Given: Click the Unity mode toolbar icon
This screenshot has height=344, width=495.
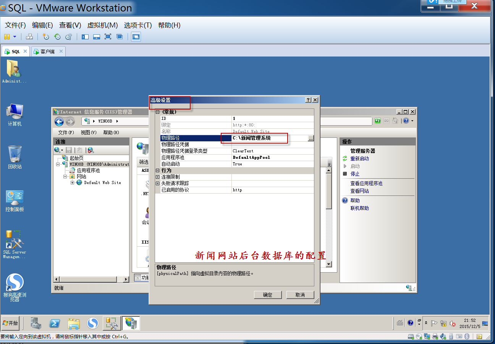Looking at the screenshot, I should [120, 37].
